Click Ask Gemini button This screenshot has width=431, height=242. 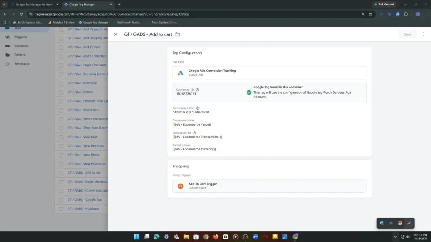(x=384, y=4)
